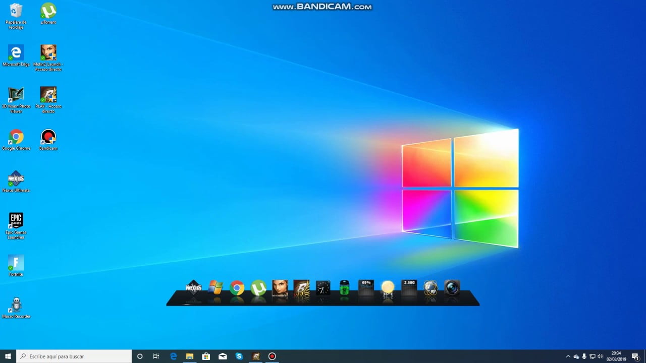The height and width of the screenshot is (363, 646).
Task: Click the clock widget in the Nexus dock
Action: pyautogui.click(x=323, y=288)
